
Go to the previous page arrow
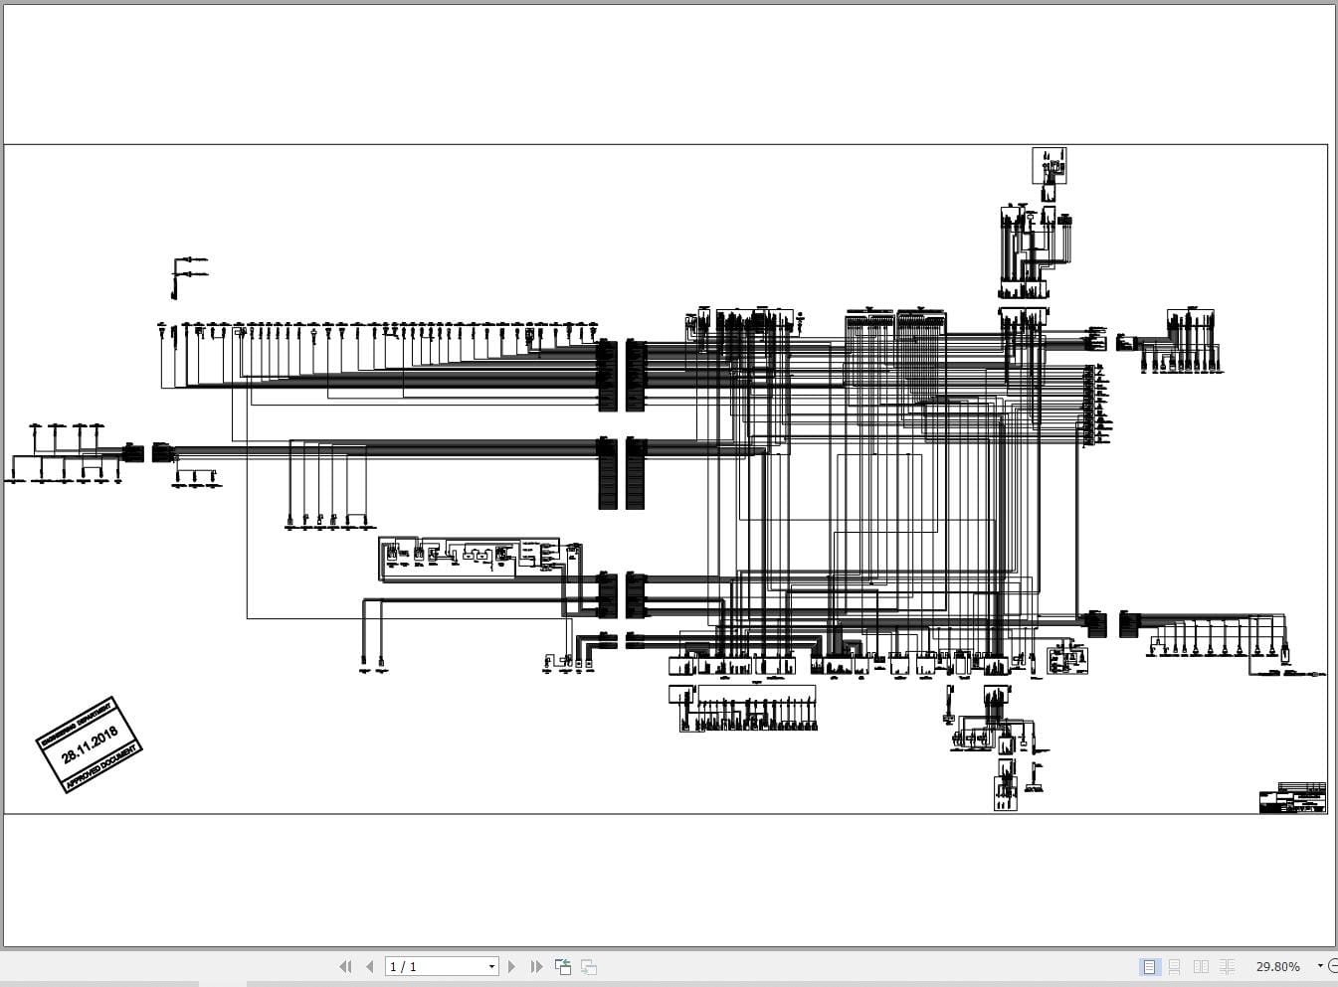(x=369, y=966)
